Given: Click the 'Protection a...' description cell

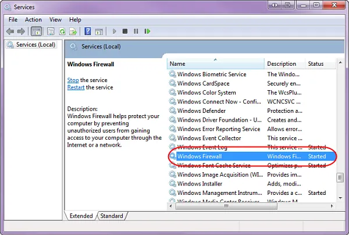Looking at the screenshot, I should (284, 111).
